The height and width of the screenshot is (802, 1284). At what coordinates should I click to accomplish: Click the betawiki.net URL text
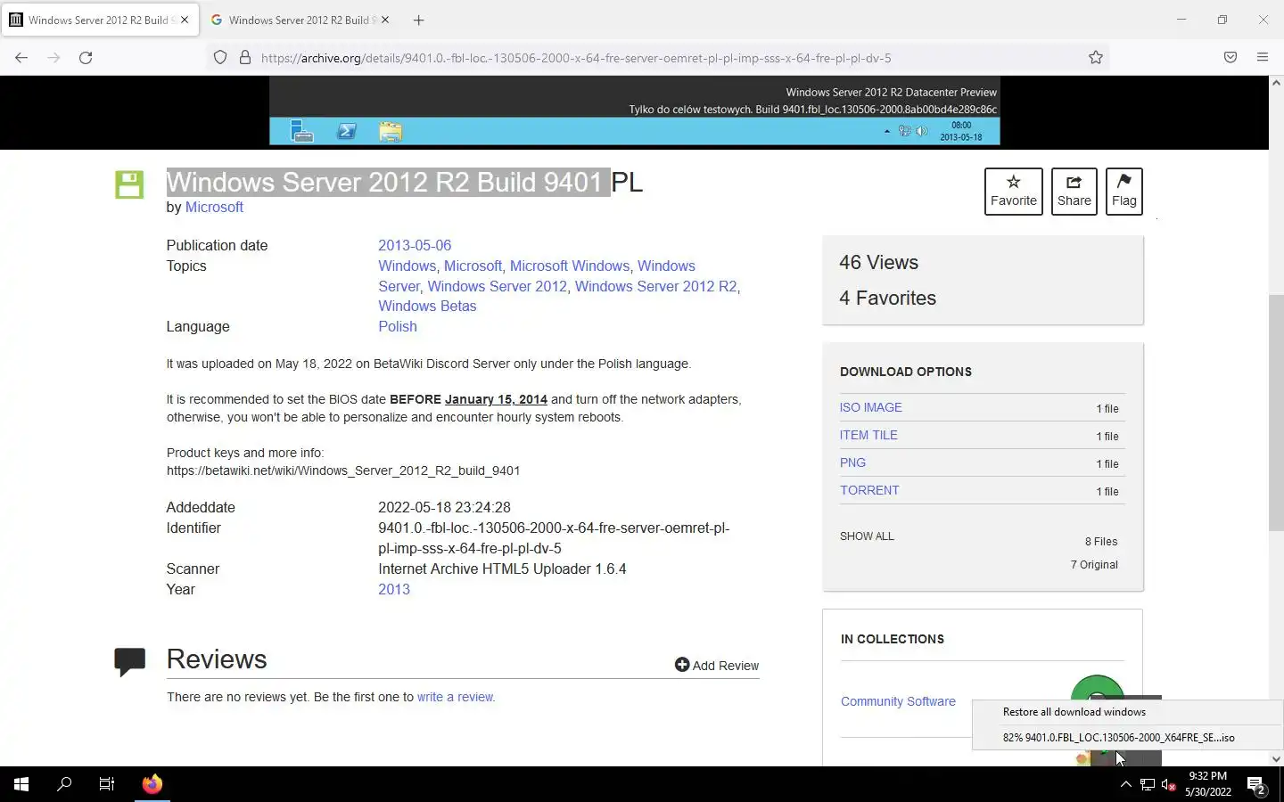(x=343, y=471)
